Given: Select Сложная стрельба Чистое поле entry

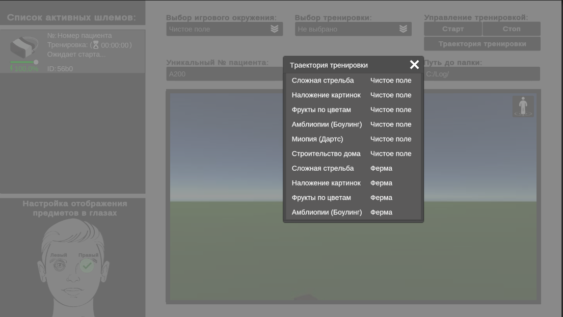Looking at the screenshot, I should (353, 81).
